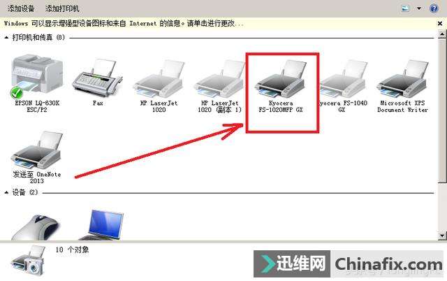Open help with the question mark icon

[434, 8]
